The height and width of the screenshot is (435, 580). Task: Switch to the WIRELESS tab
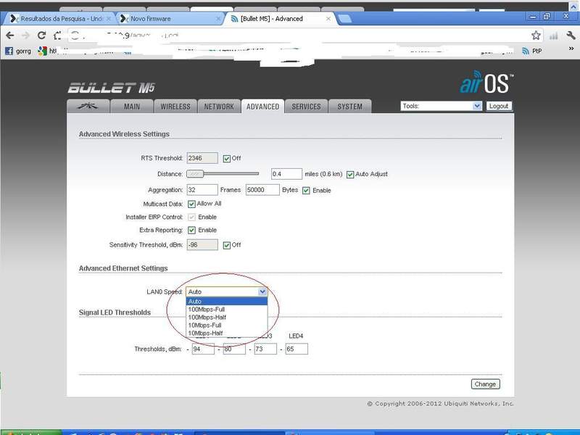pos(175,107)
